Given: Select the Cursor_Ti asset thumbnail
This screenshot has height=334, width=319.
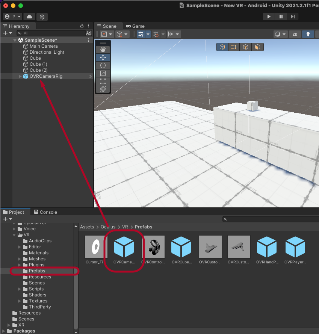Looking at the screenshot, I should 95,247.
